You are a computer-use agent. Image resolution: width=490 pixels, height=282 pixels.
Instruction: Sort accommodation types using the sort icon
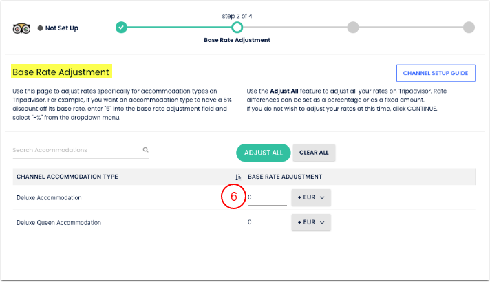[x=238, y=177]
